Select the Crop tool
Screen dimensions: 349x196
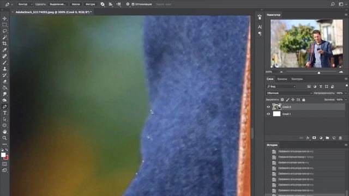pyautogui.click(x=4, y=44)
